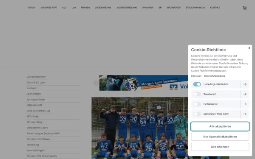Open Maskottchen Lahrs sidebar link
The width and height of the screenshot is (255, 159).
coord(37,128)
